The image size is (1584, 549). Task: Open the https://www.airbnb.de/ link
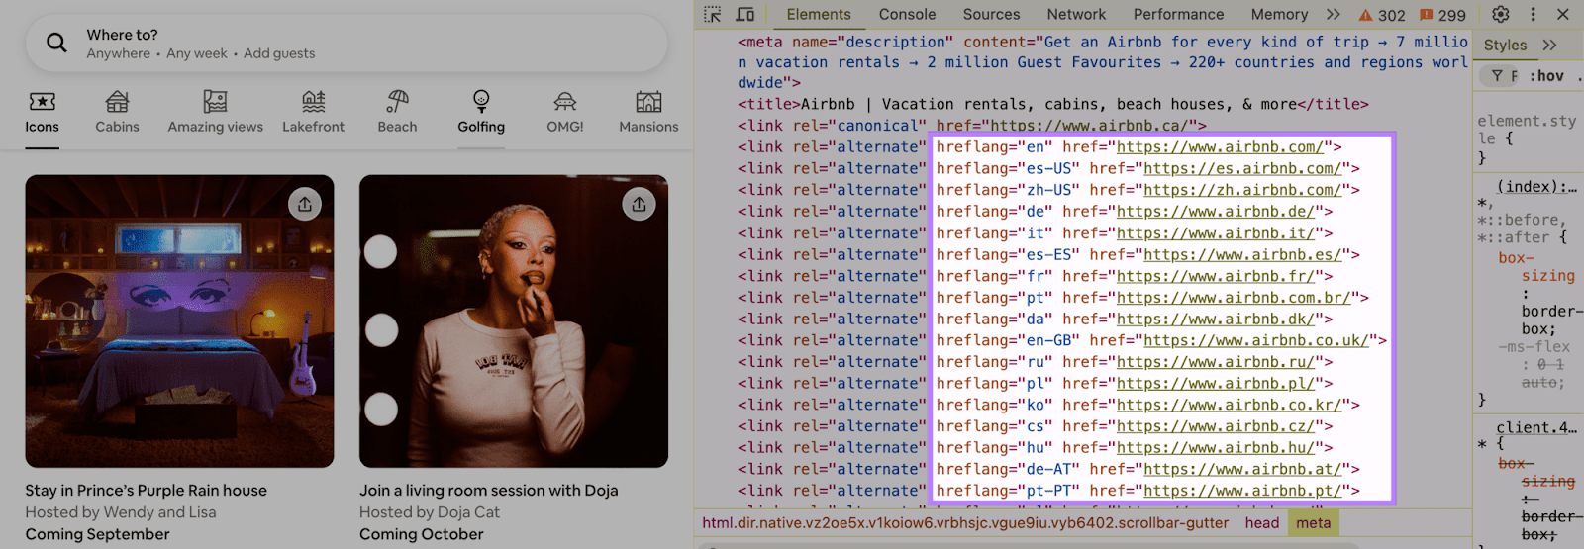click(x=1216, y=212)
